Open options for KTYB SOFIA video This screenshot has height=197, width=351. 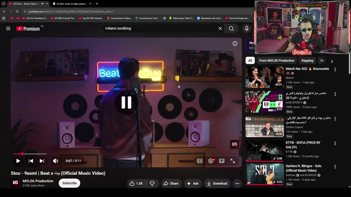click(335, 143)
